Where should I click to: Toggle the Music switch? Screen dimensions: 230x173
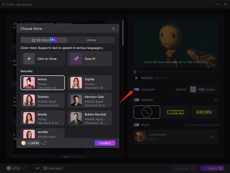coord(136,125)
